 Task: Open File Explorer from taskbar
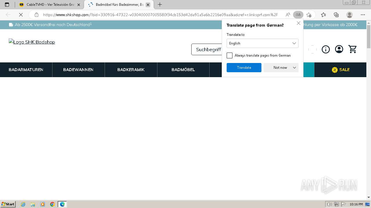[x=33, y=204]
